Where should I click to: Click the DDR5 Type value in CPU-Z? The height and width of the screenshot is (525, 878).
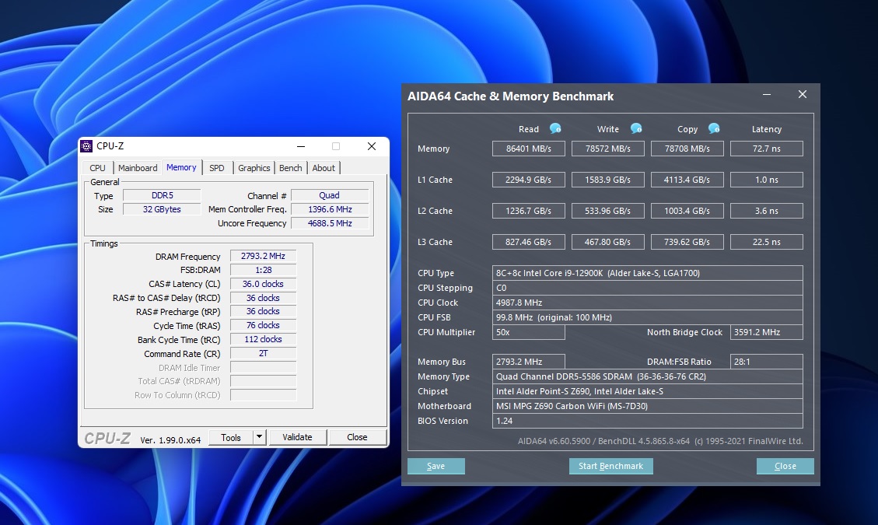(x=162, y=195)
